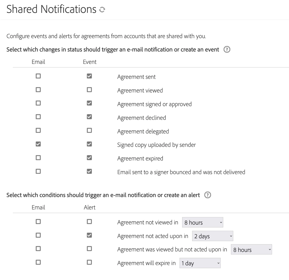Open help icon for status change triggers
289x280 pixels.
coord(227,49)
